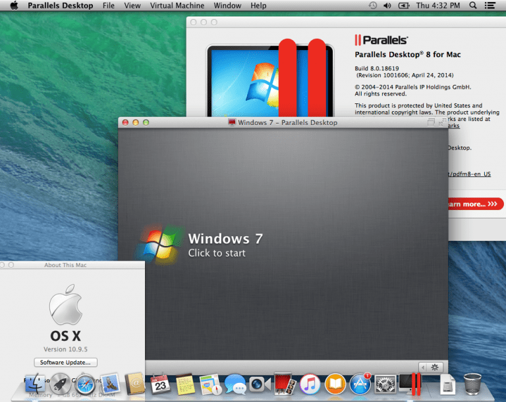Click Coherence view icon in title bar
This screenshot has height=402, width=506.
click(431, 122)
